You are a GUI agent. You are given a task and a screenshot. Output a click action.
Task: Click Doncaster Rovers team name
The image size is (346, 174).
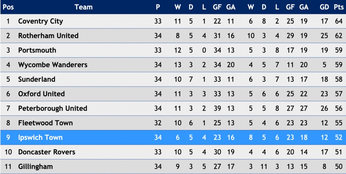(47, 152)
